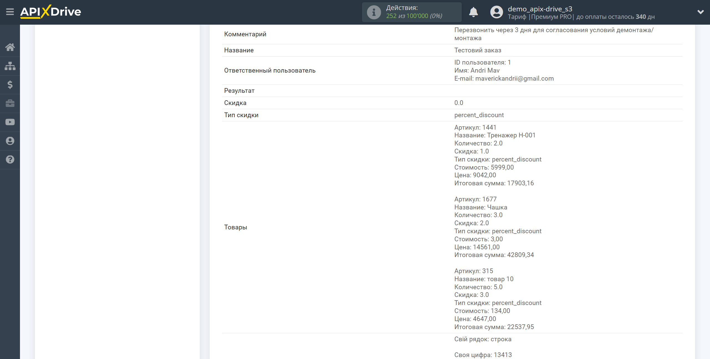Expand the account dropdown chevron

click(x=701, y=12)
